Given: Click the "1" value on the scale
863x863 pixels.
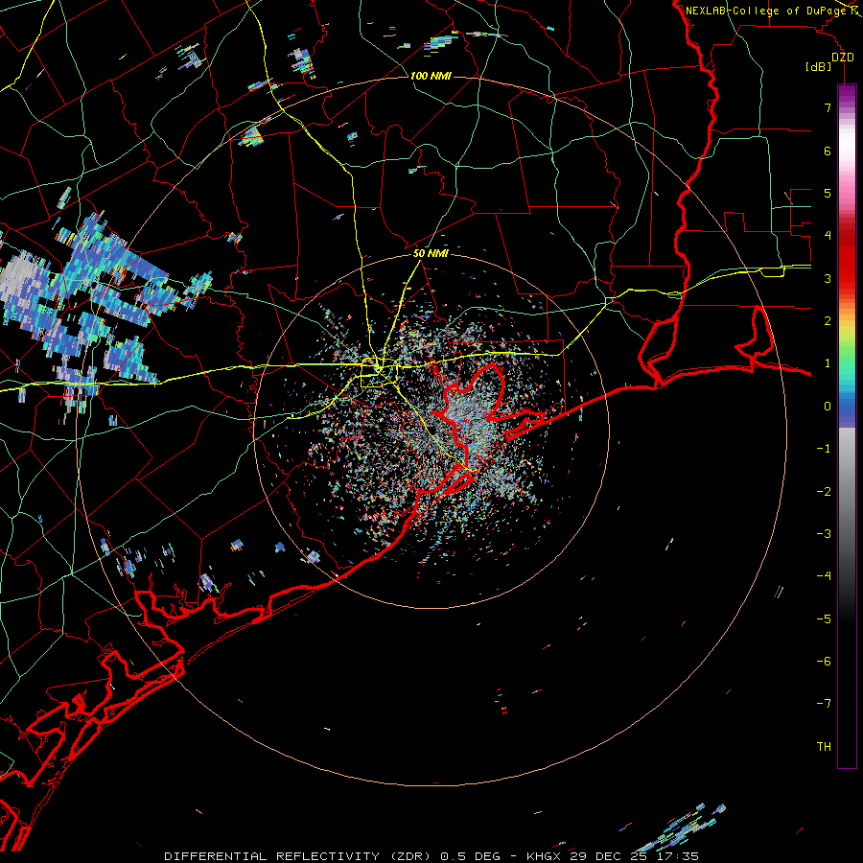Looking at the screenshot, I should [828, 363].
